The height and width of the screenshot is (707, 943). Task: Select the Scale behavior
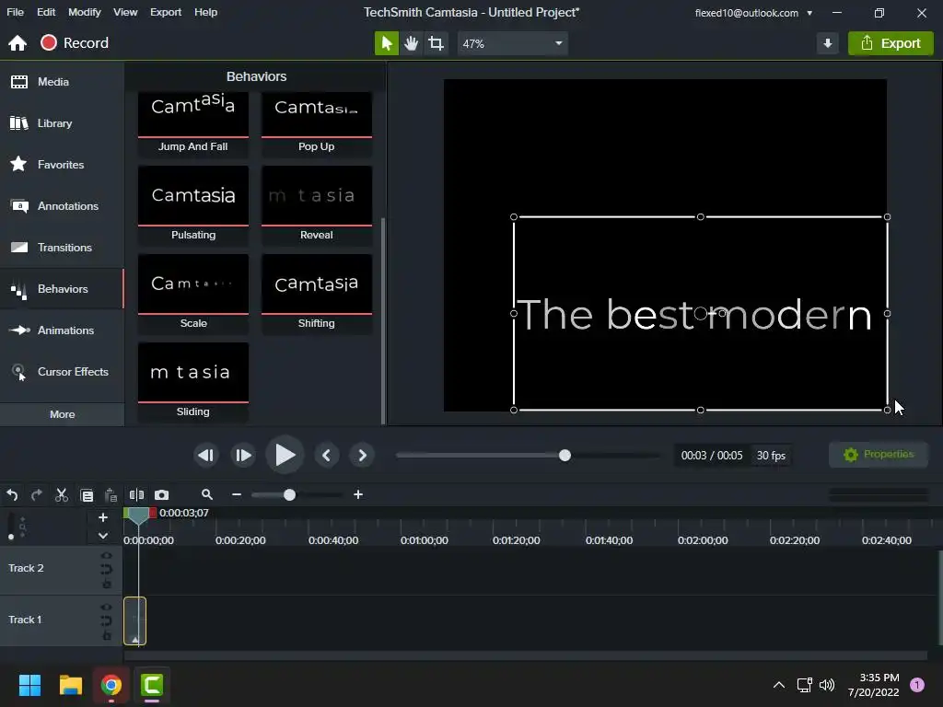(193, 294)
